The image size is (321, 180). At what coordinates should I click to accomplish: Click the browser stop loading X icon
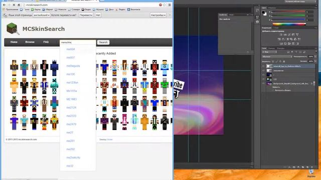14,5
